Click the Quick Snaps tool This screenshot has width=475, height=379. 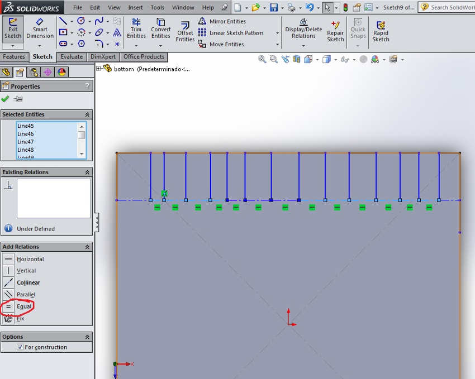[x=358, y=28]
